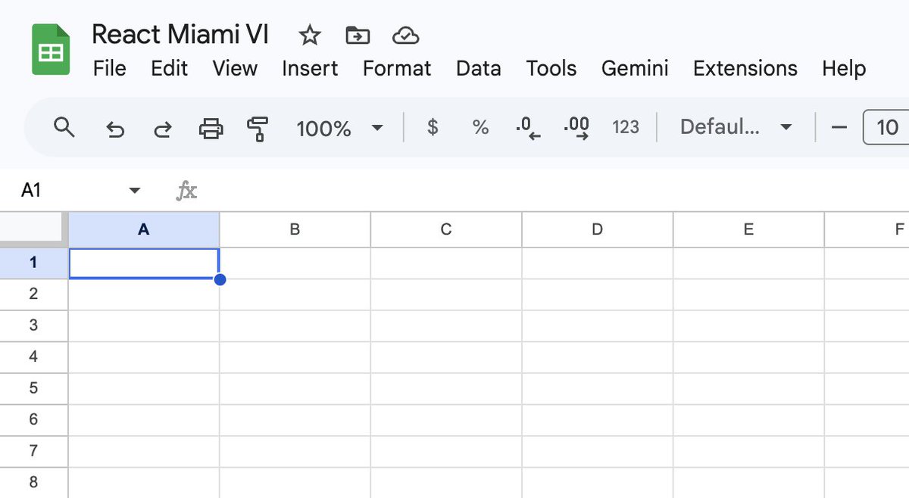909x498 pixels.
Task: Redo the last action
Action: pos(162,129)
